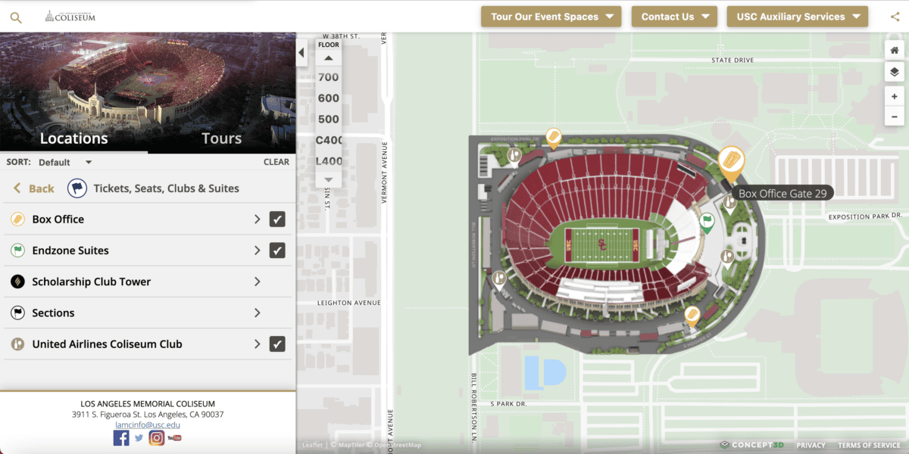Click the United Airlines Coliseum Club utensils icon
The width and height of the screenshot is (909, 454).
click(17, 344)
